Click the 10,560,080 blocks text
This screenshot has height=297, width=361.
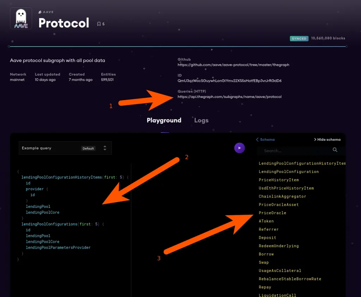328,38
